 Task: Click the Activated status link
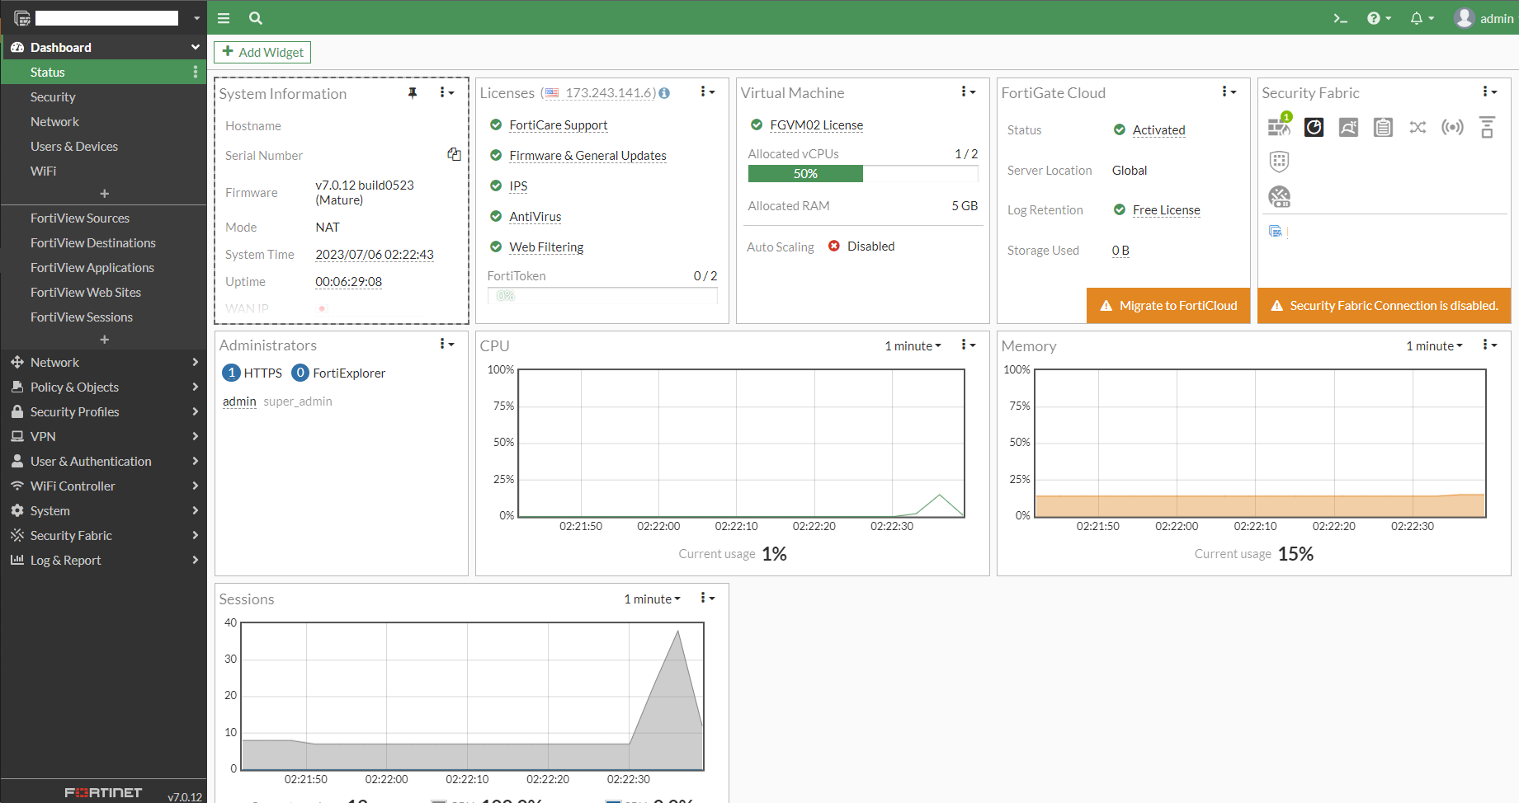point(1158,130)
